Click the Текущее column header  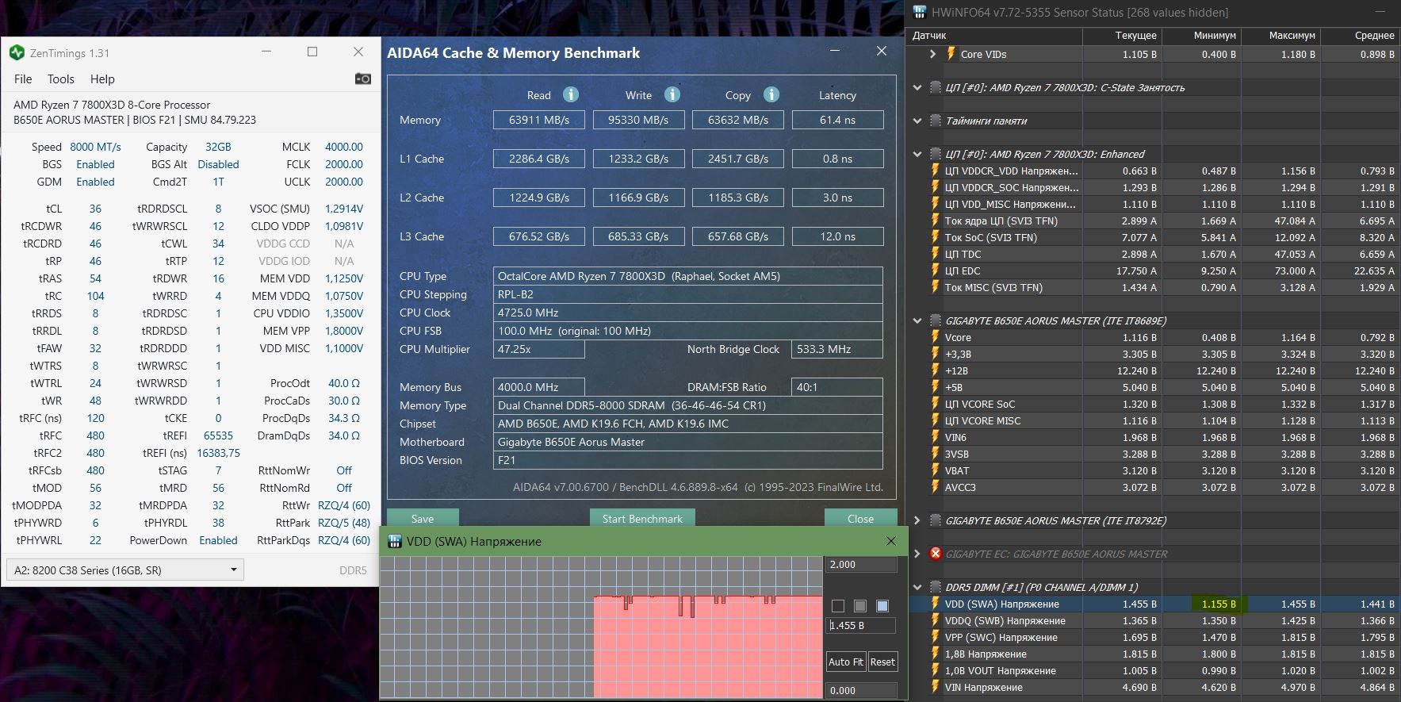point(1122,35)
